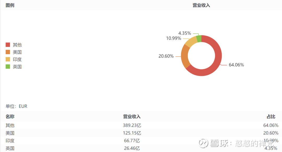Sort by 名称 column header
Image resolution: width=282 pixels, height=152 pixels.
click(10, 117)
